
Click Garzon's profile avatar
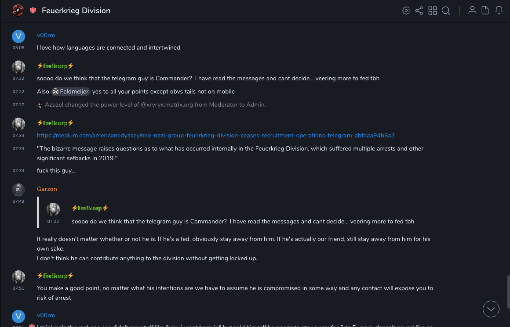click(18, 190)
